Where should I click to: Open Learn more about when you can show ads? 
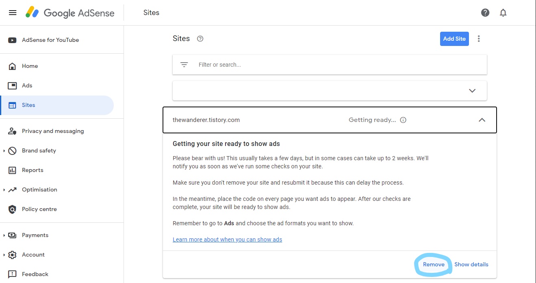(x=227, y=239)
